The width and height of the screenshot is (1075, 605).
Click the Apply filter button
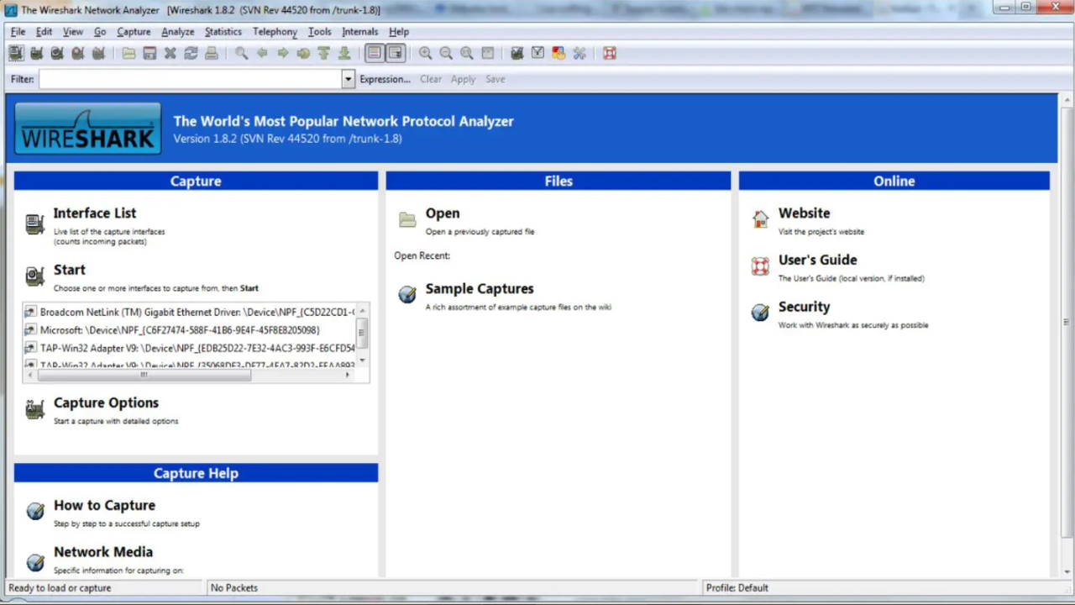[x=463, y=79]
